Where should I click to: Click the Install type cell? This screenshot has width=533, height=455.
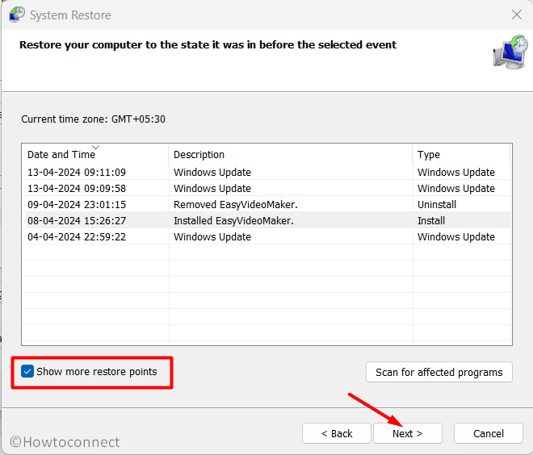pyautogui.click(x=431, y=220)
